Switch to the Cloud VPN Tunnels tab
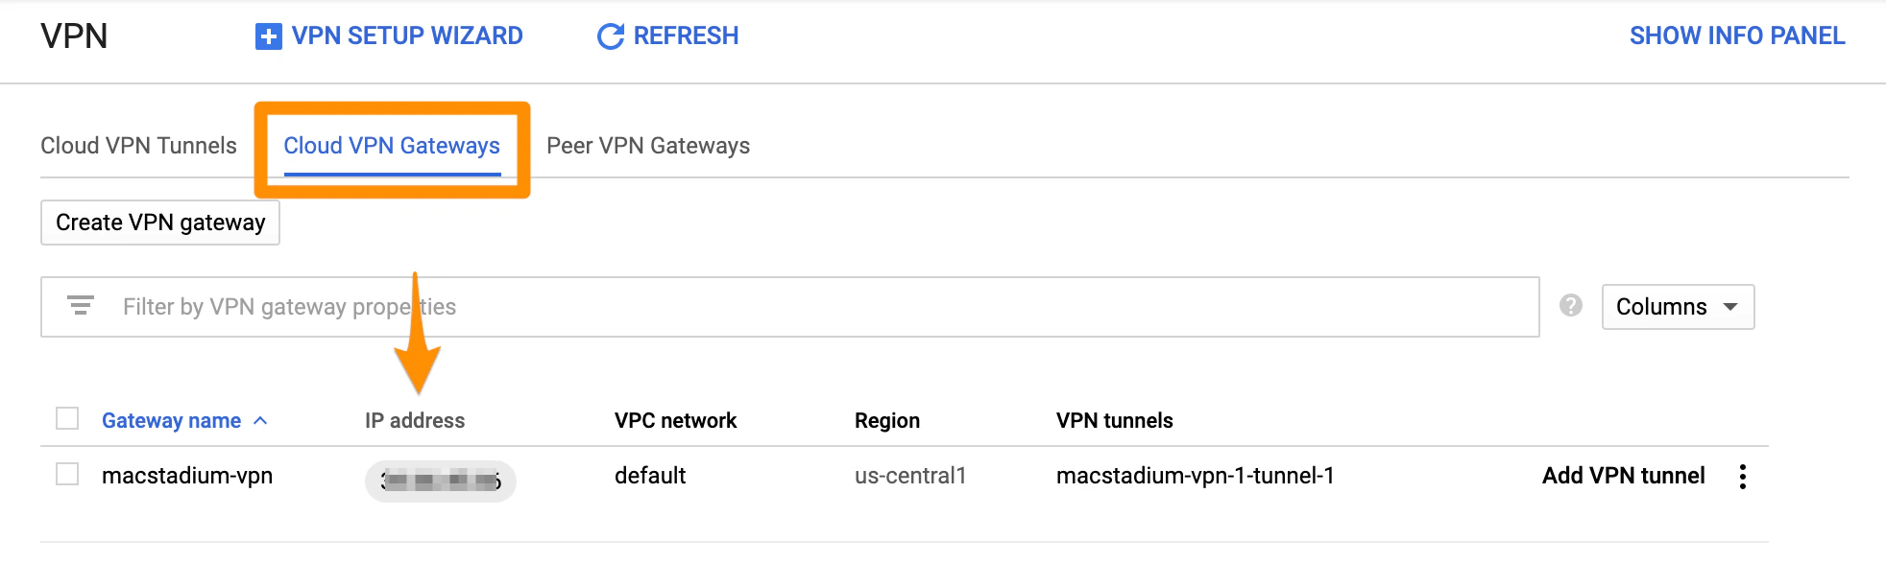This screenshot has height=587, width=1886. click(x=137, y=146)
